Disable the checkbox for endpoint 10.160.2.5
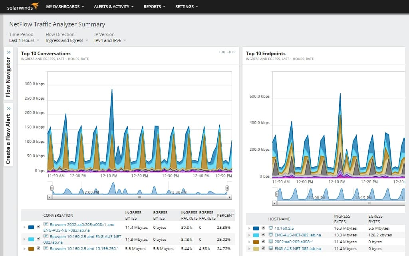 point(264,228)
